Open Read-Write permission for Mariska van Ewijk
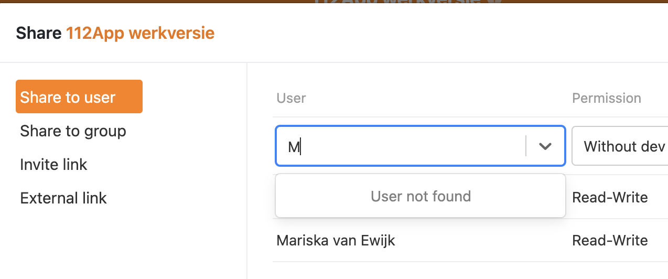The height and width of the screenshot is (279, 668). pyautogui.click(x=610, y=241)
